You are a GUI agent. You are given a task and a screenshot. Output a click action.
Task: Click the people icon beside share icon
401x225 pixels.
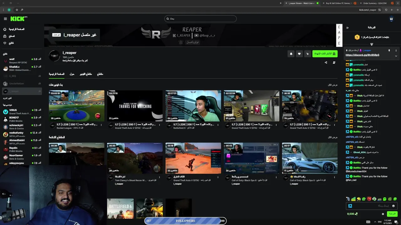pyautogui.click(x=334, y=62)
